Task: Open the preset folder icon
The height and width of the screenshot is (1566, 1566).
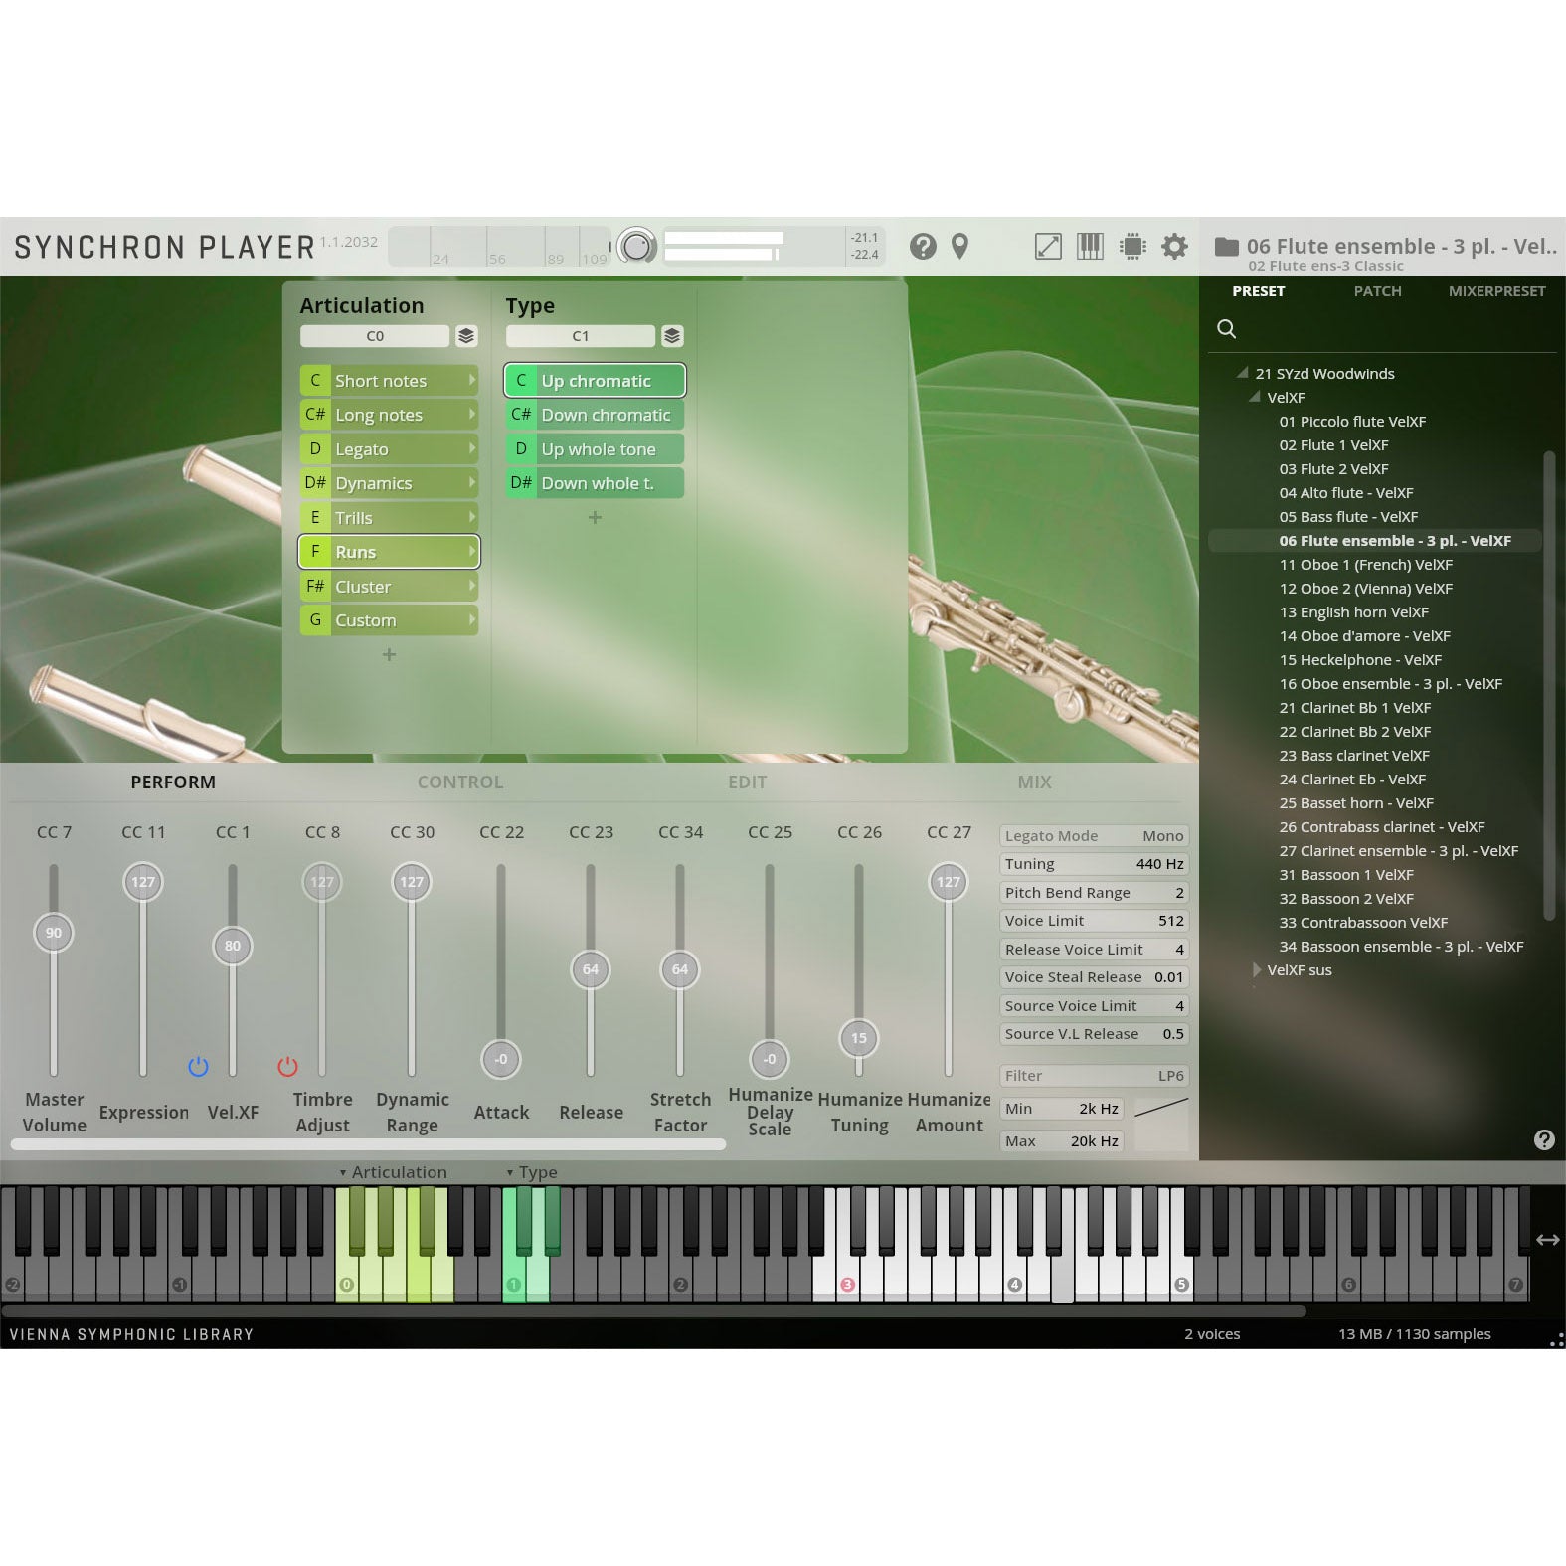Action: [1227, 247]
